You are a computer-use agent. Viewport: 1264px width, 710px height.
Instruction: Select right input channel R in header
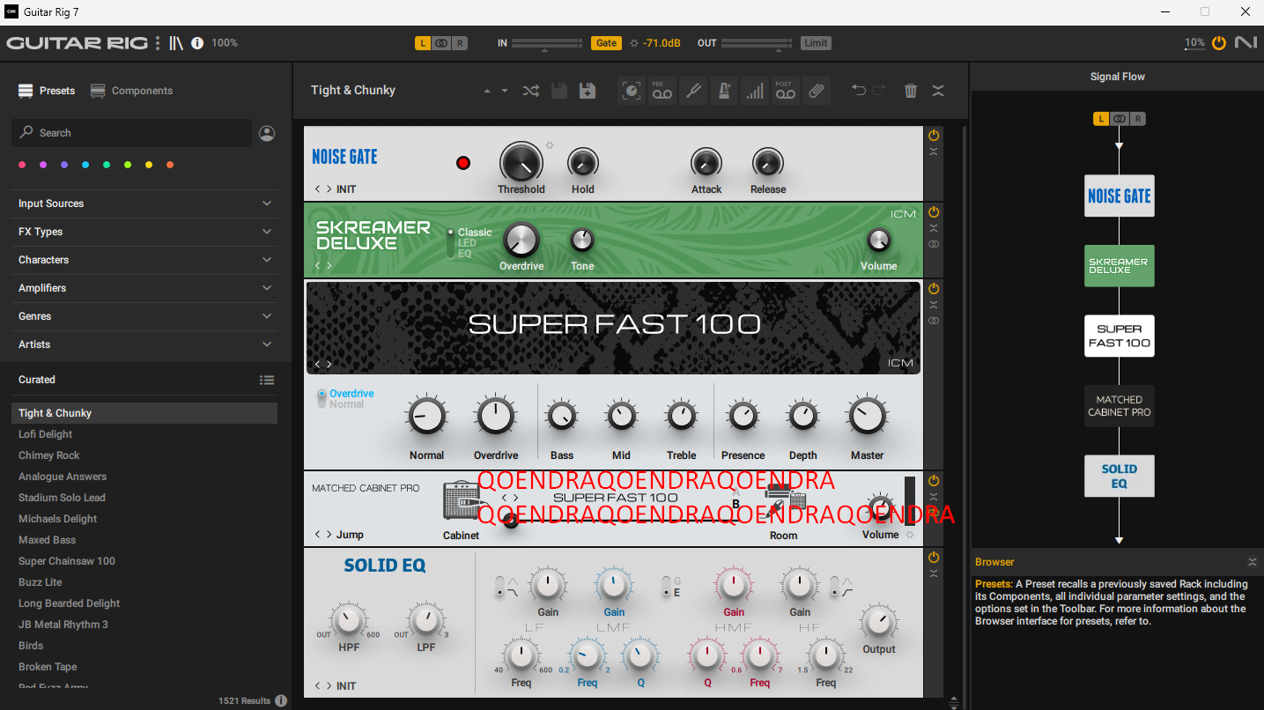pos(460,42)
